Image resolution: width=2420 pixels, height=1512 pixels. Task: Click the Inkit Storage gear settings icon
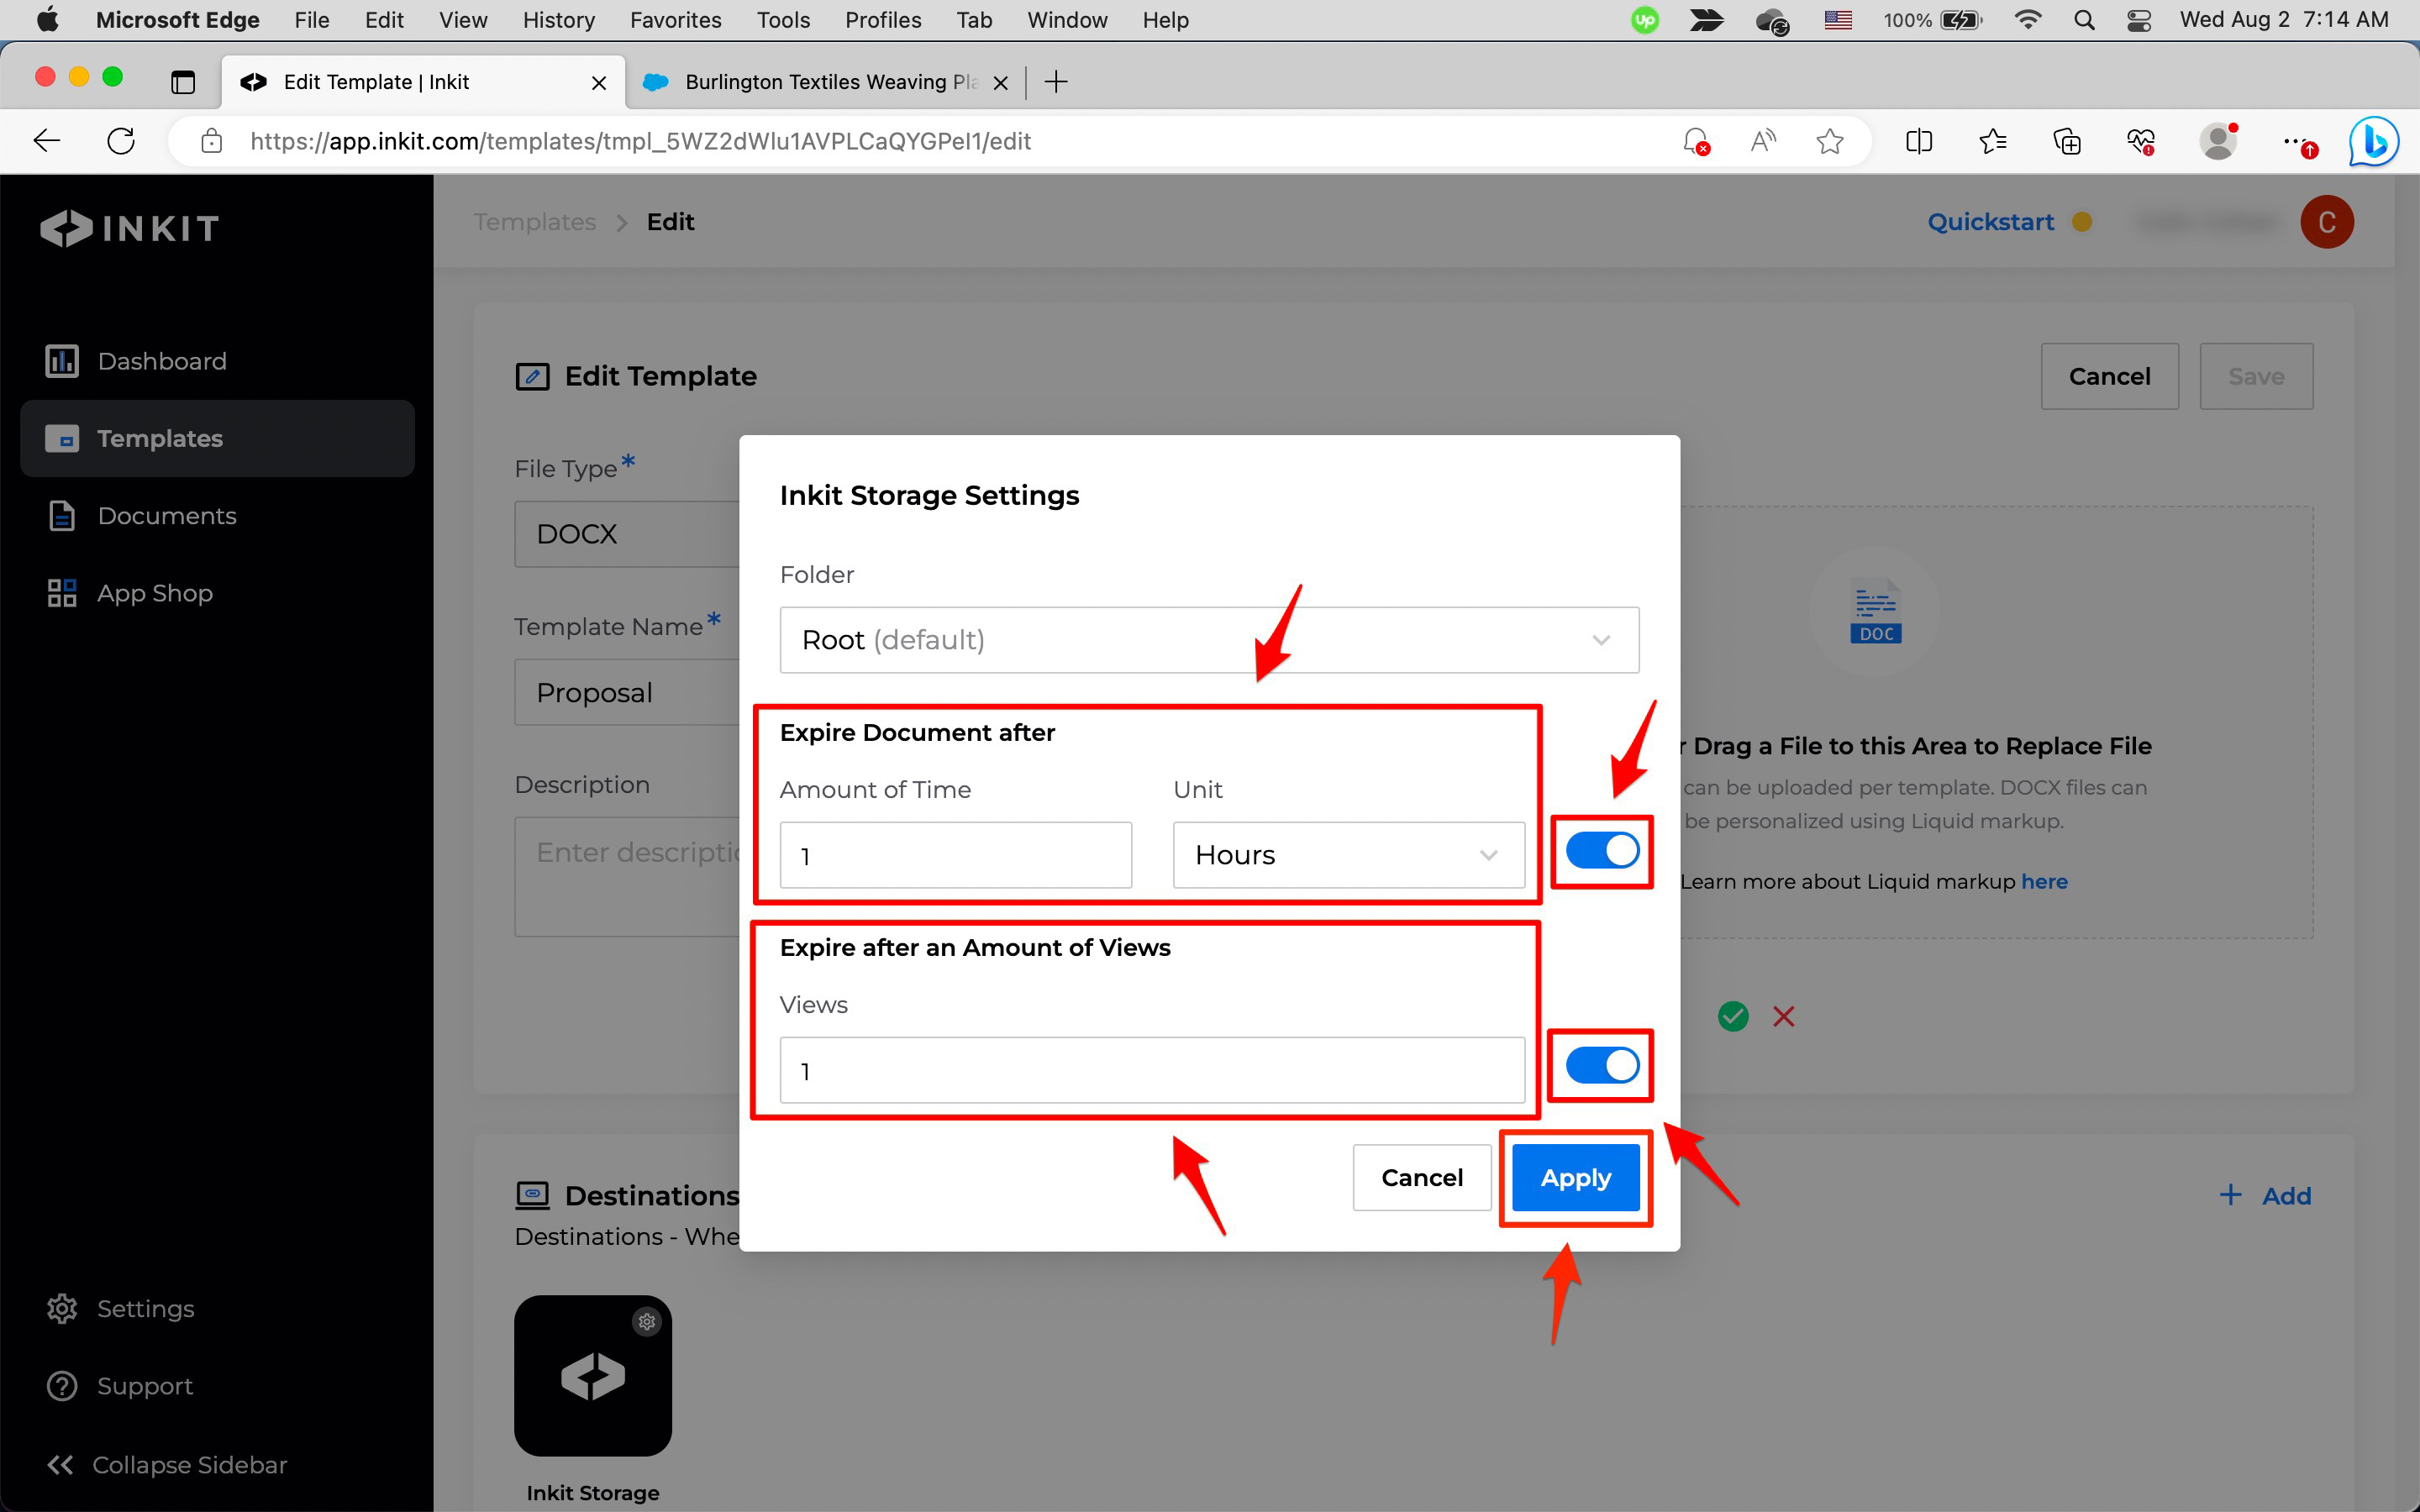pos(647,1321)
